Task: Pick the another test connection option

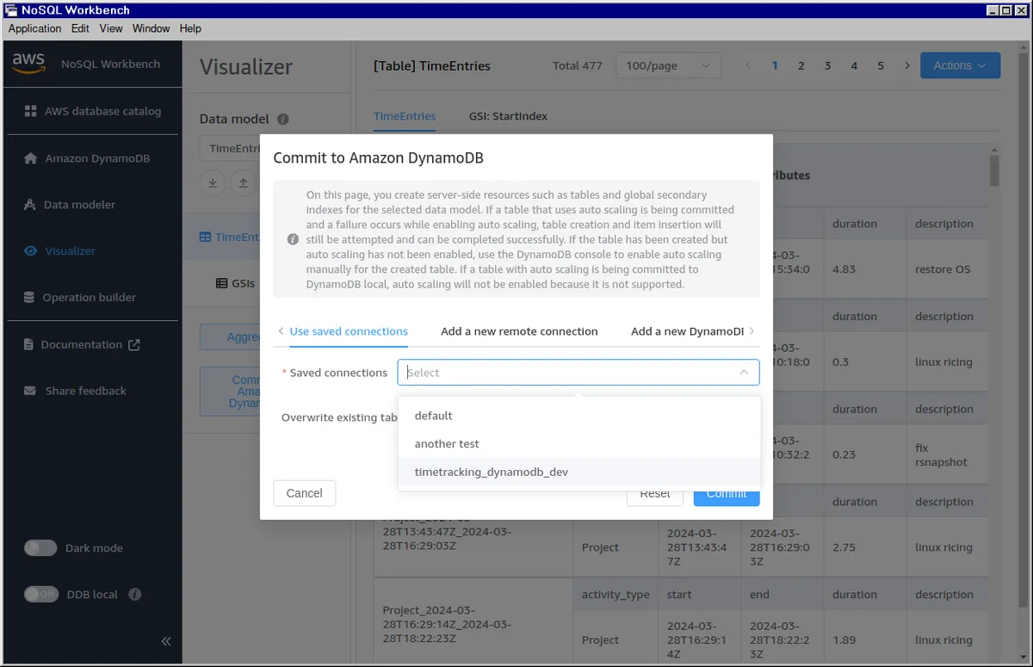Action: pyautogui.click(x=447, y=444)
